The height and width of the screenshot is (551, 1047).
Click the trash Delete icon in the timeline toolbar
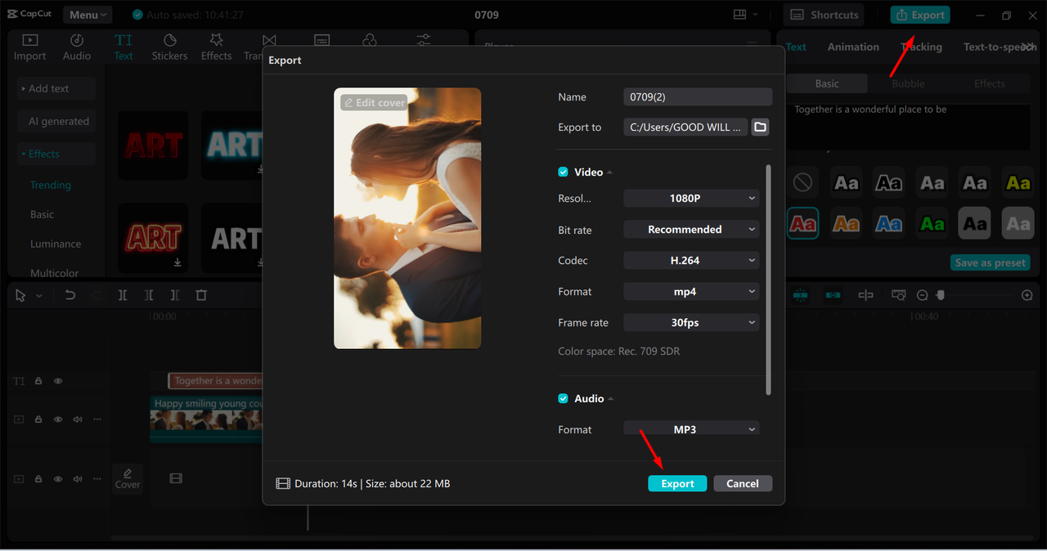click(201, 295)
